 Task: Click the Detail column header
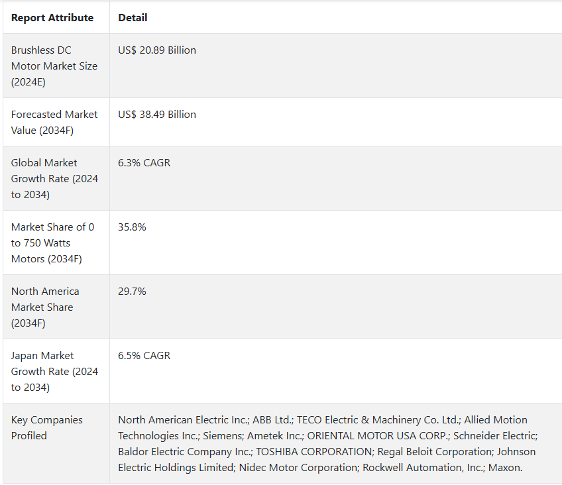[x=133, y=17]
